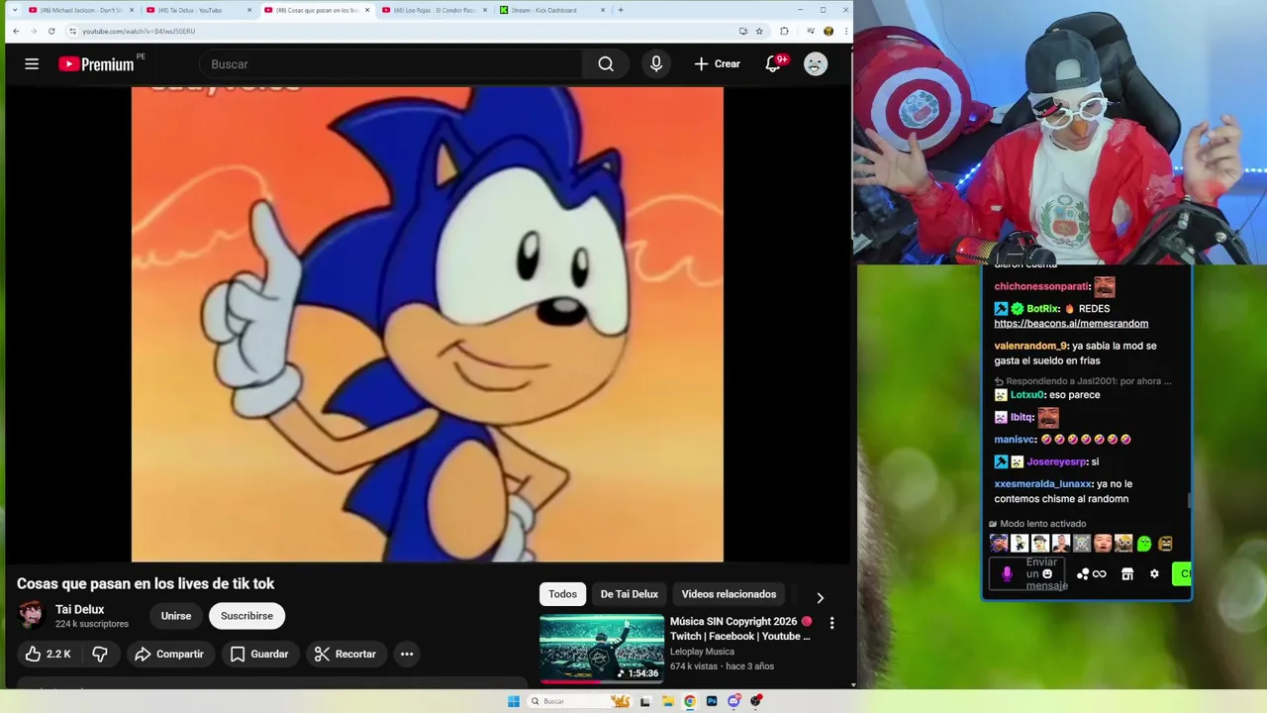Click username chichonessonparati in chat
Viewport: 1267px width, 713px height.
[x=1041, y=286]
